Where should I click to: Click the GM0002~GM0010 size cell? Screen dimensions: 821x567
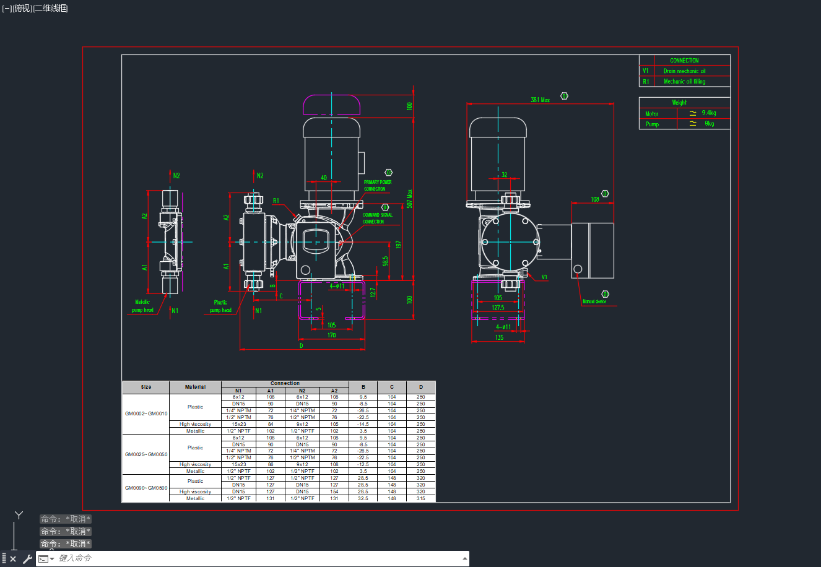point(146,413)
